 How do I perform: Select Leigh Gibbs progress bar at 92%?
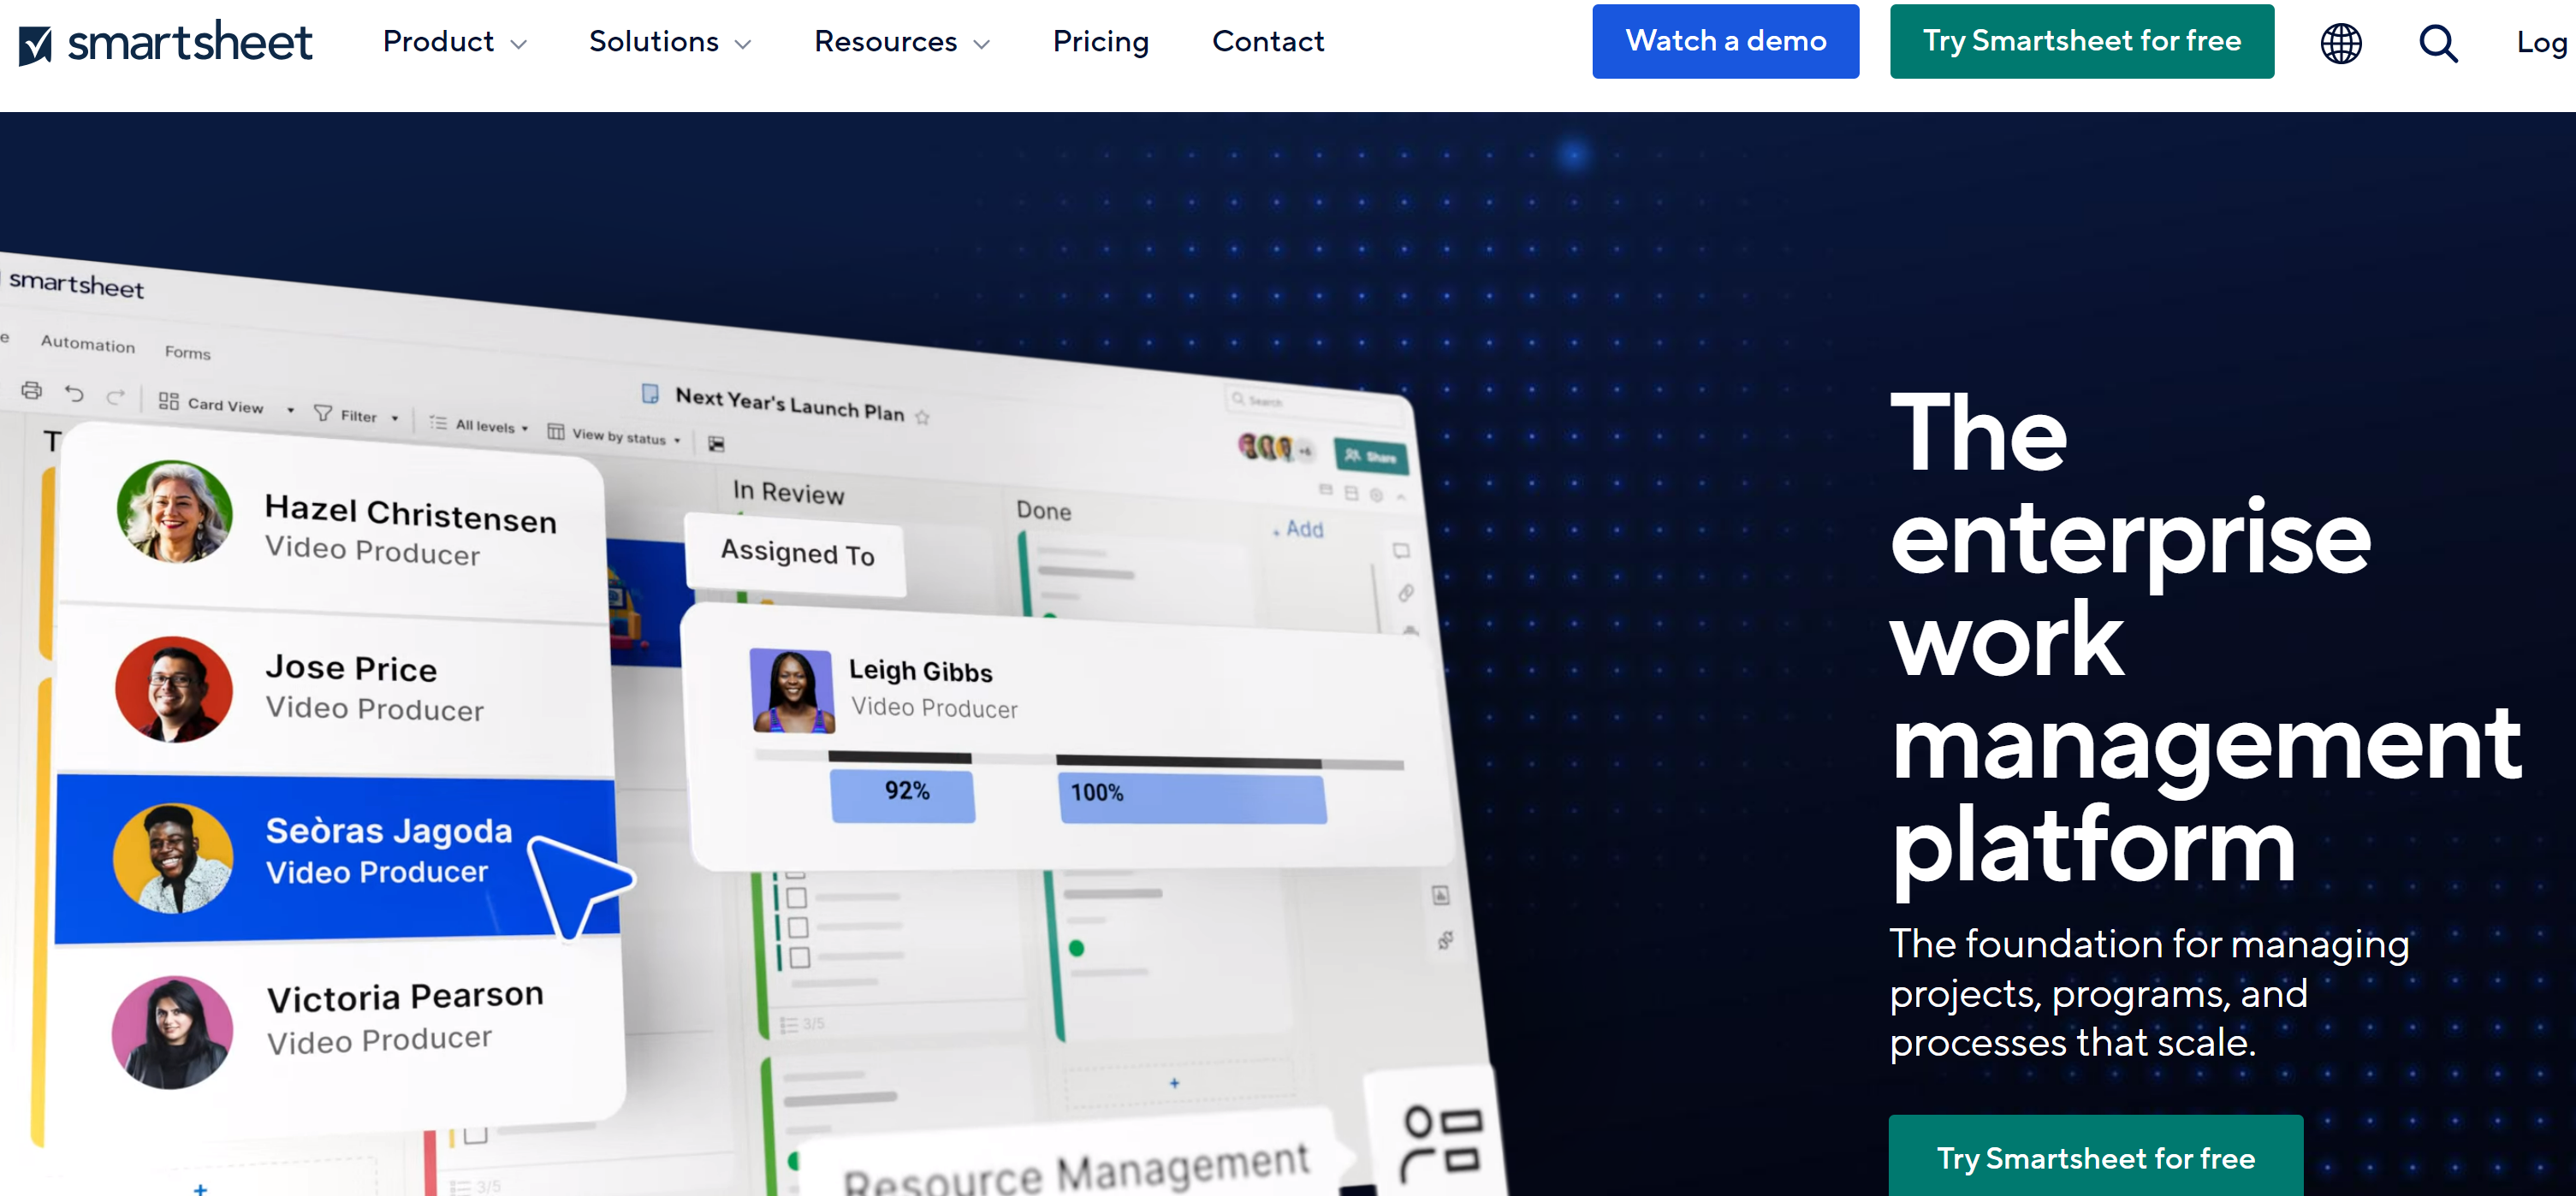click(909, 794)
